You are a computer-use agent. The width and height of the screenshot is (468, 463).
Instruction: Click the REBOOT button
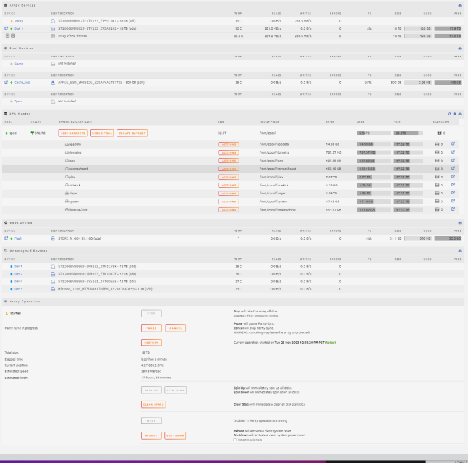[x=151, y=436]
